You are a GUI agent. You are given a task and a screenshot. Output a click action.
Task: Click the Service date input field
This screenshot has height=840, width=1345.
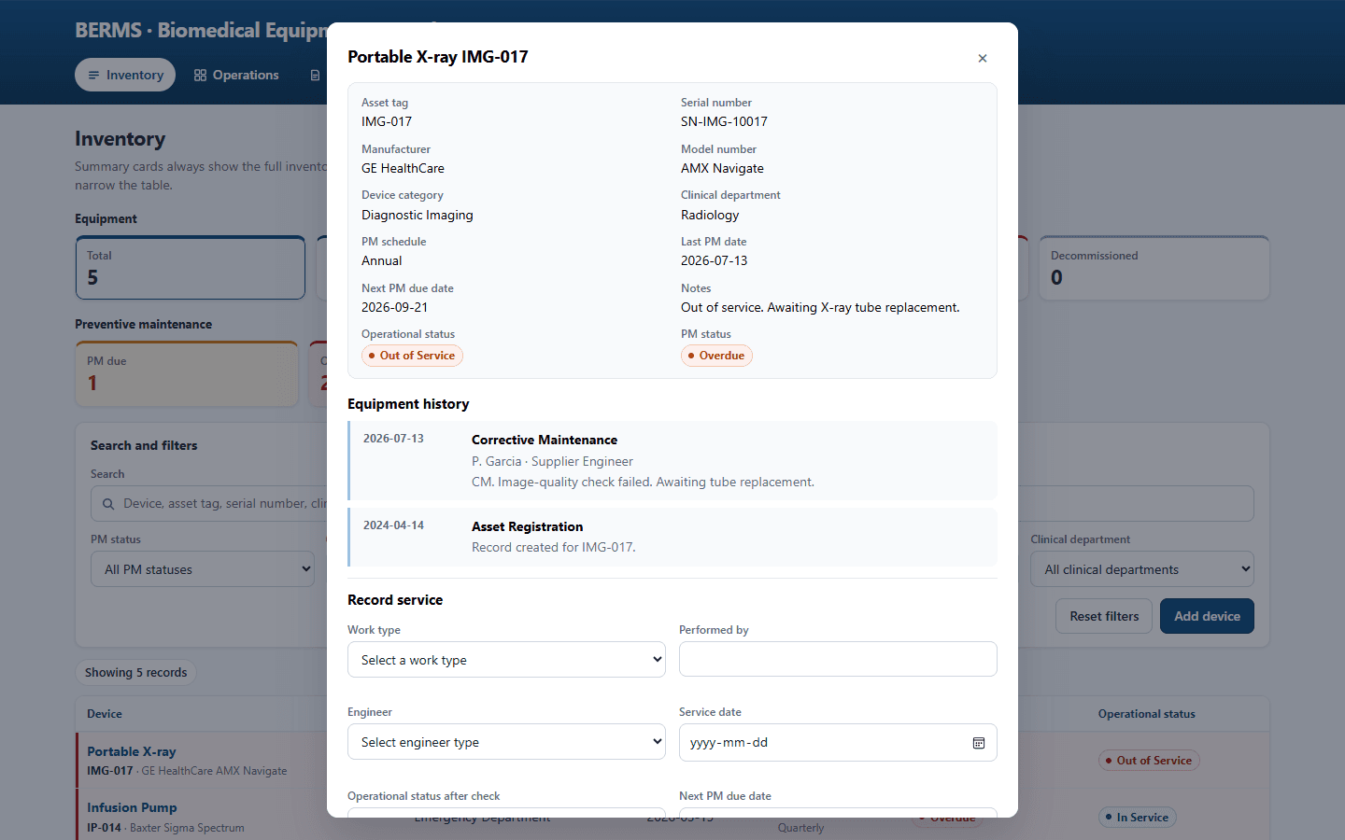click(x=838, y=742)
